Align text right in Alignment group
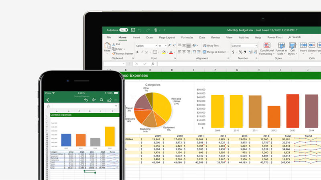This screenshot has width=321, height=180. click(x=189, y=52)
